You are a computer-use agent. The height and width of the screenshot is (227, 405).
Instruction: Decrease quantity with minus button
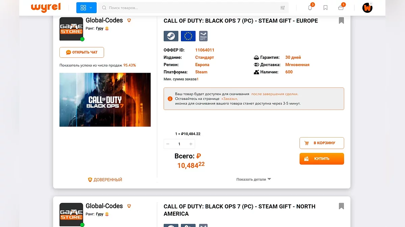168,144
